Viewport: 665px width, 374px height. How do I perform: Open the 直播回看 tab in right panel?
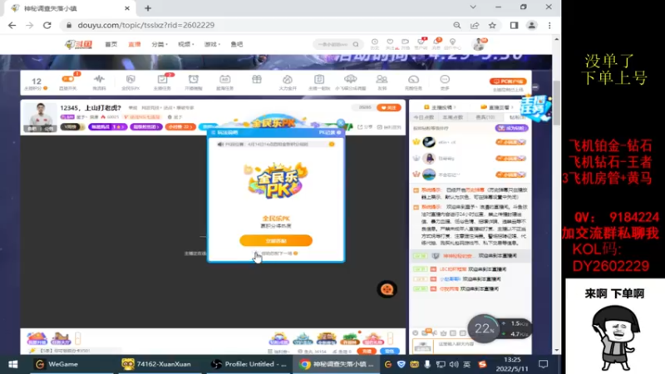(496, 107)
